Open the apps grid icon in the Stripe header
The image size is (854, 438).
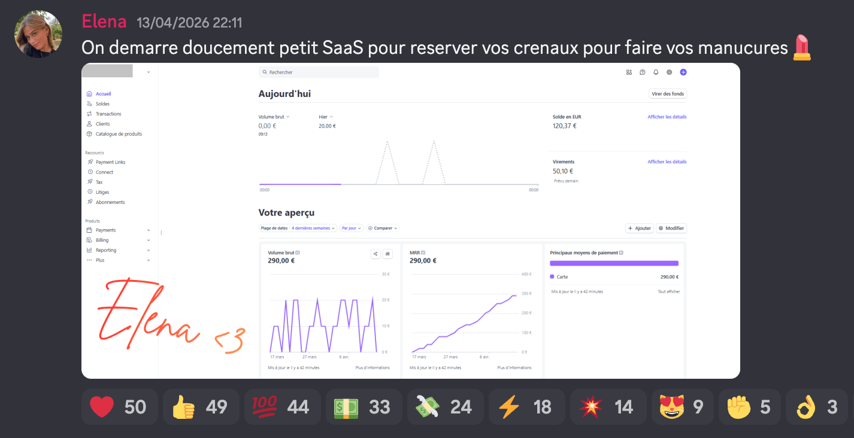pos(629,72)
